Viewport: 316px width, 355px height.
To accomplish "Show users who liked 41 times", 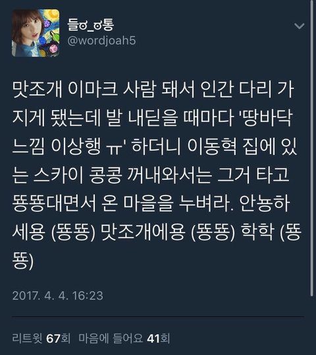I will pos(124,339).
